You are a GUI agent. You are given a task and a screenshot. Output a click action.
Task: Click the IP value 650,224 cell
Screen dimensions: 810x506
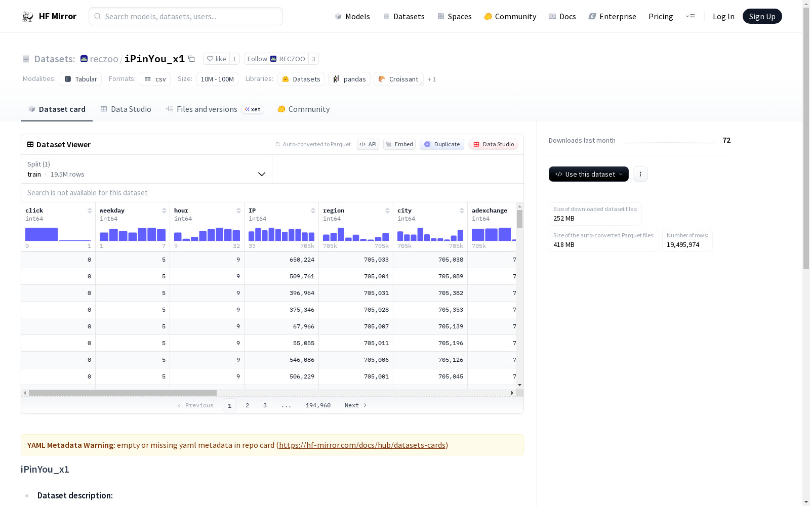281,260
